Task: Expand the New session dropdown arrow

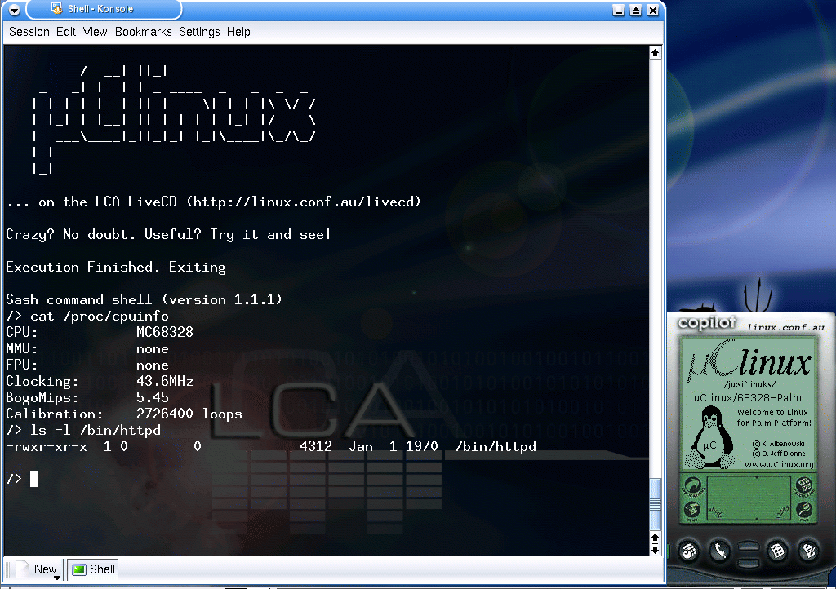Action: pyautogui.click(x=57, y=577)
